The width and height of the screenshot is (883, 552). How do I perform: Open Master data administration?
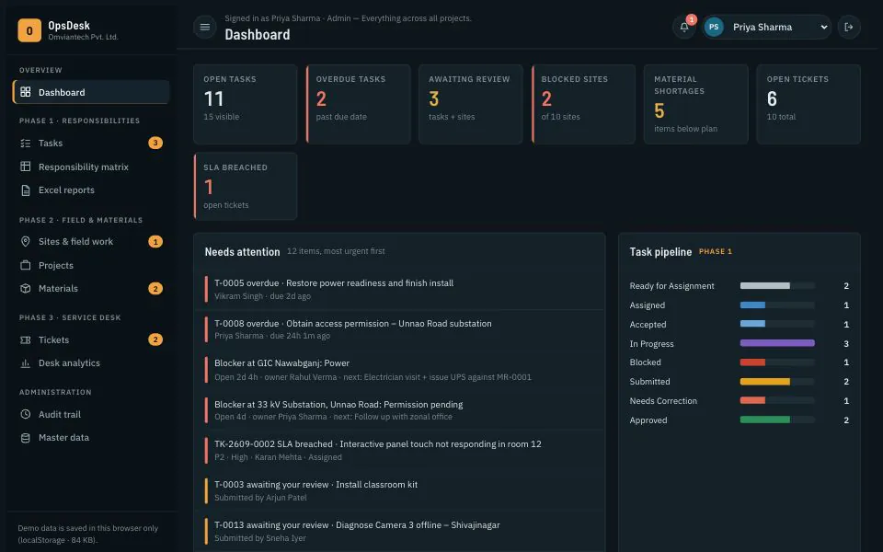pos(91,438)
